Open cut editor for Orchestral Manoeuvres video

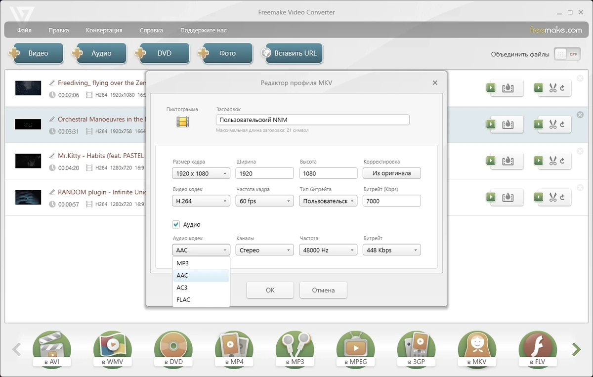(552, 125)
